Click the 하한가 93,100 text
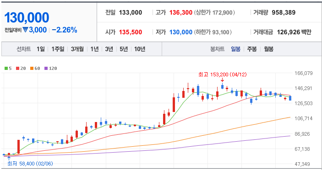The height and width of the screenshot is (170, 322). tap(213, 32)
